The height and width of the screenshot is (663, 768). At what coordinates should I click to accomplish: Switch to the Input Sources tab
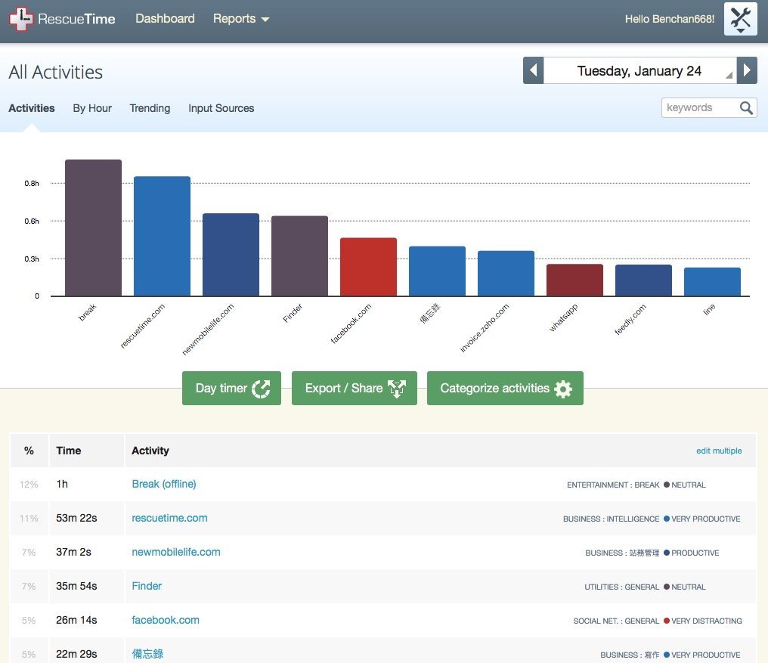pos(221,108)
